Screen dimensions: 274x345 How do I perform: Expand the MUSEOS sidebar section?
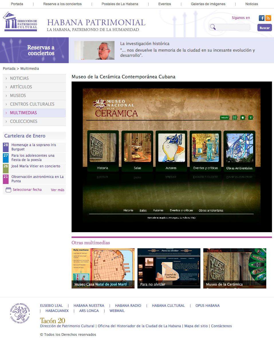(x=34, y=96)
